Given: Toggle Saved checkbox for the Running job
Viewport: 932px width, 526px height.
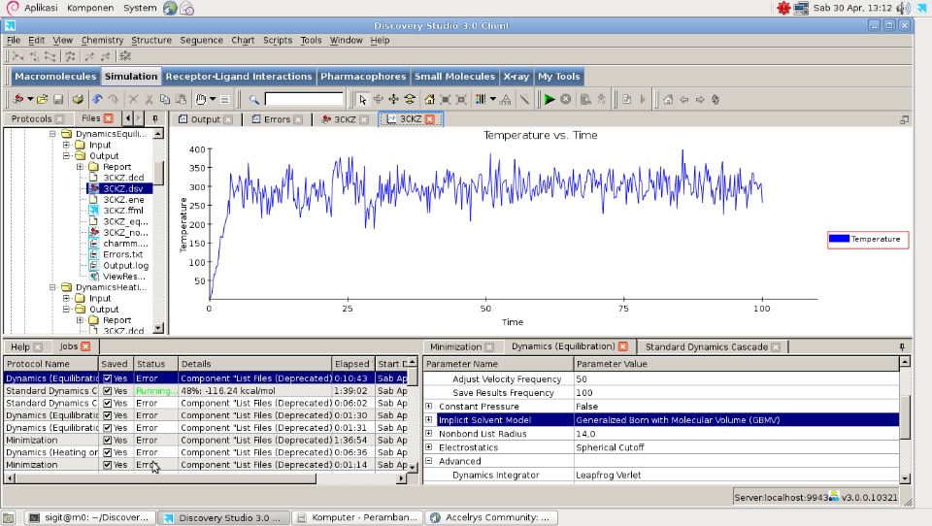Looking at the screenshot, I should point(108,390).
